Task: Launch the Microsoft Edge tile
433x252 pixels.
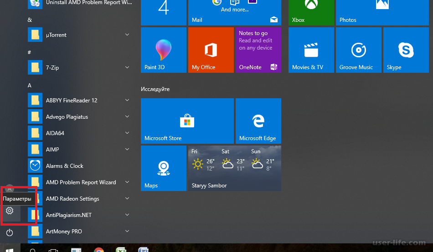Action: pos(258,121)
